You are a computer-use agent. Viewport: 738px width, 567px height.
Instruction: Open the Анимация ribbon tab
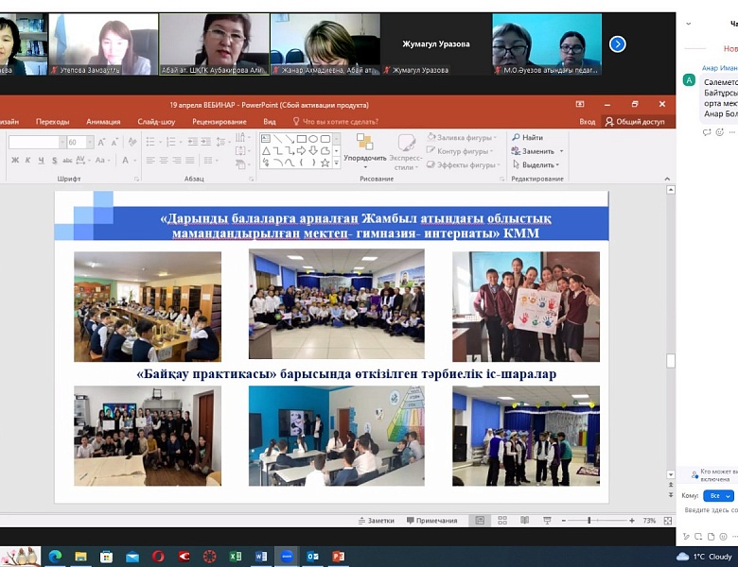coord(103,121)
